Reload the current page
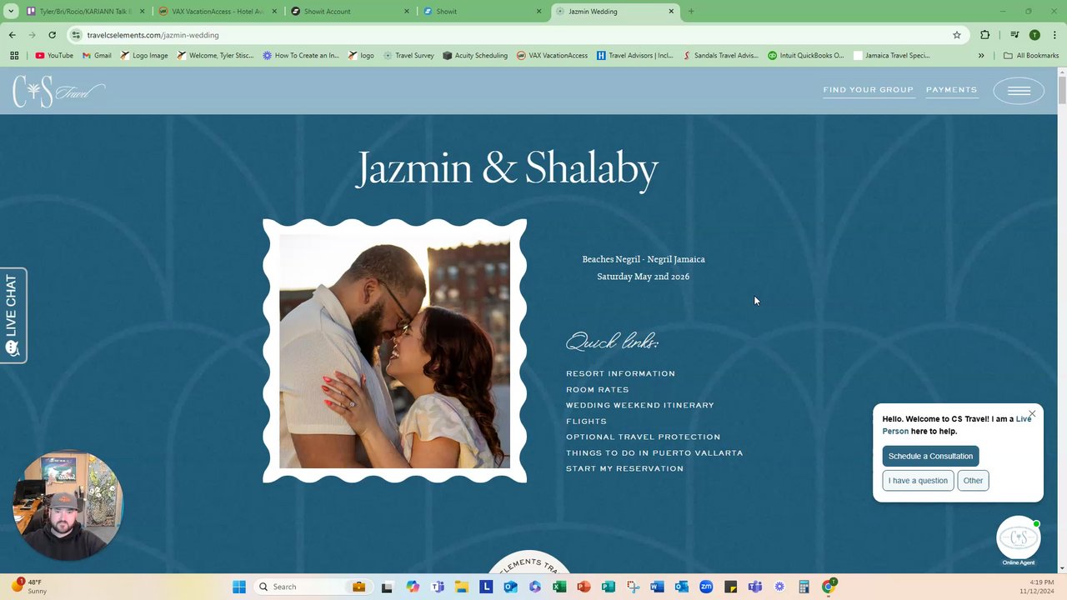 pyautogui.click(x=52, y=35)
